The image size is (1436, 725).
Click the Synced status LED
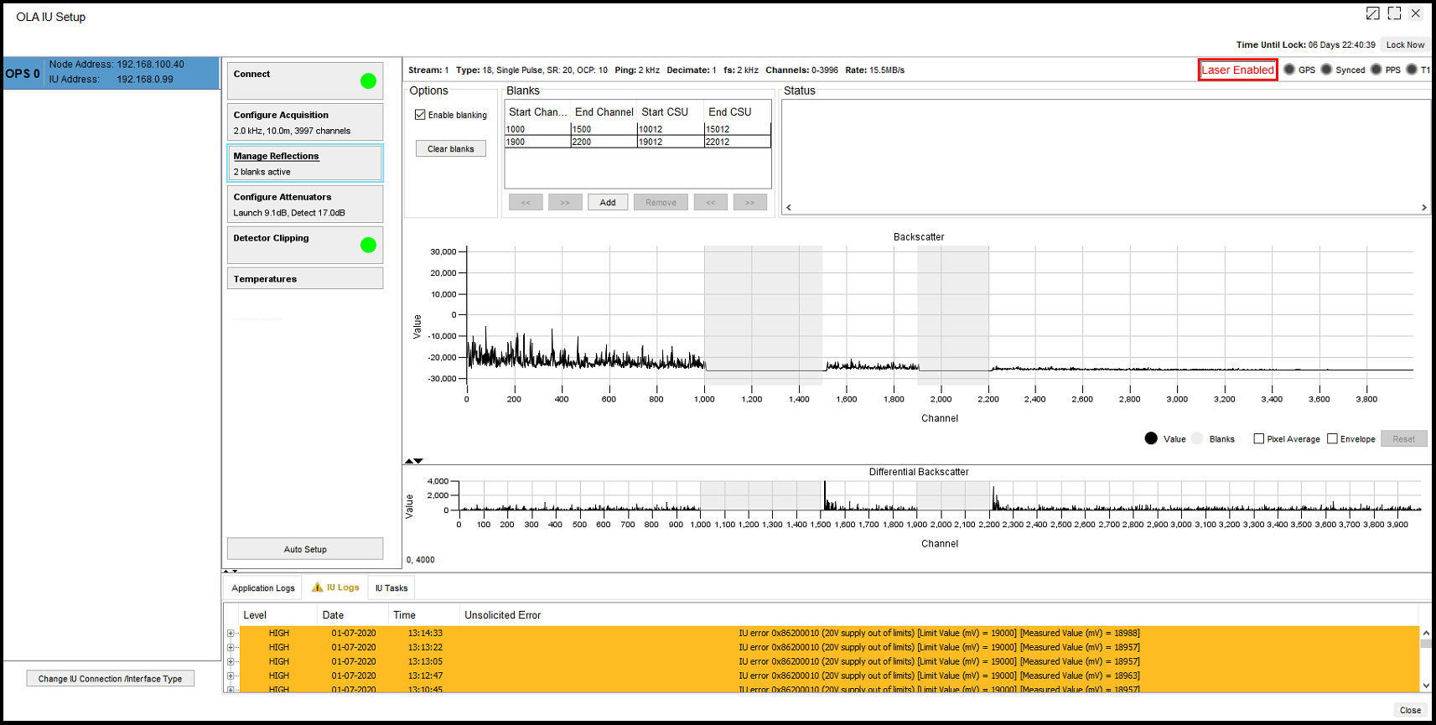click(1326, 70)
